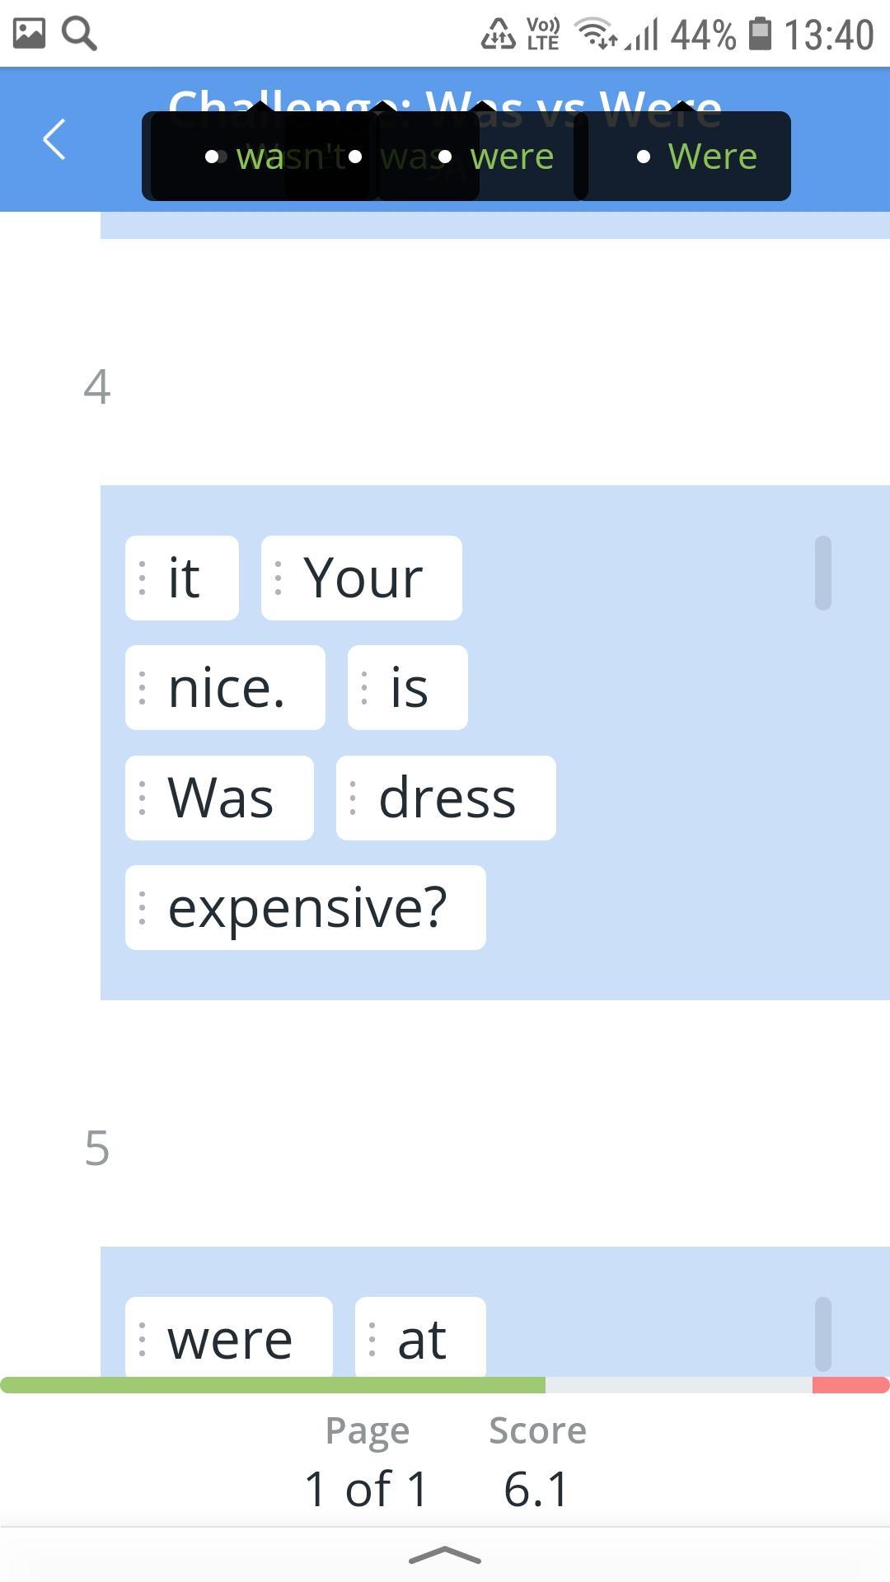Select the "nice." word tile
This screenshot has height=1582, width=890.
(x=225, y=688)
